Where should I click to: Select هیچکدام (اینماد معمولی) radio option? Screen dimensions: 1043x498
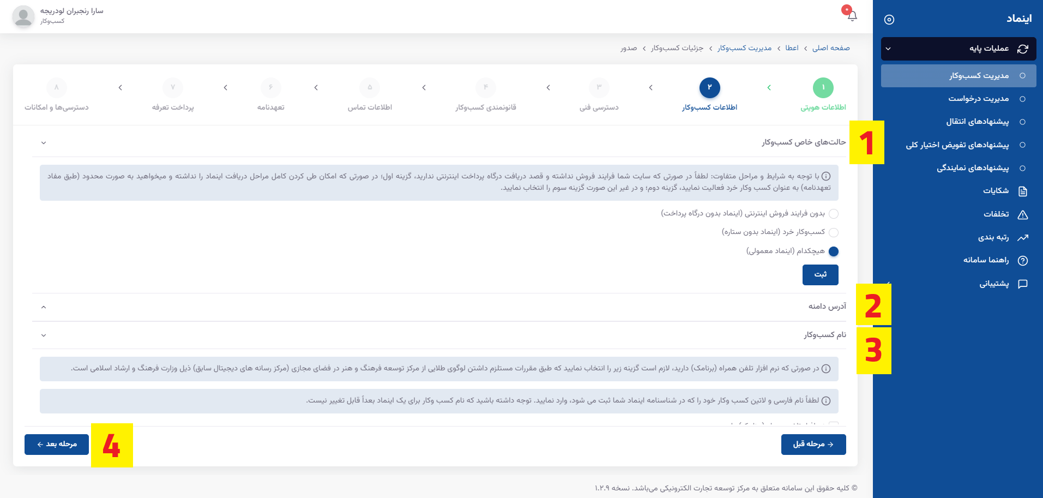(x=834, y=251)
